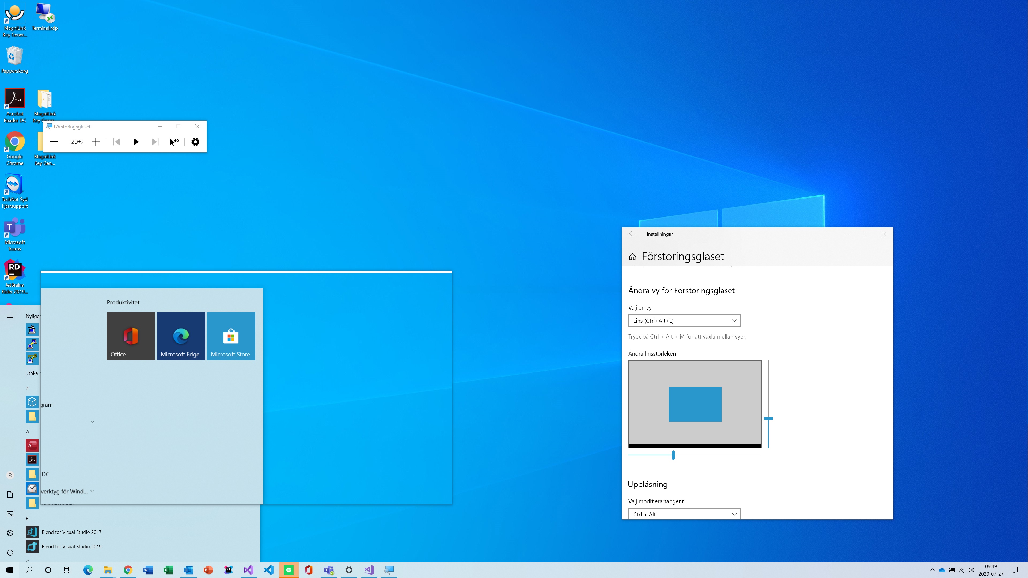Open the 'Välj en vy' Lins dropdown

(x=684, y=320)
